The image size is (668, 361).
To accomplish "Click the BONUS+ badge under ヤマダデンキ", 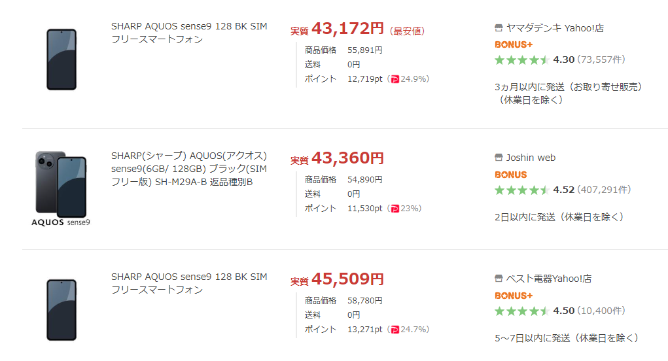I will tap(514, 44).
